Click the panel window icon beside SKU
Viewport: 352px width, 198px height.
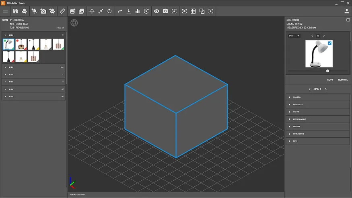(348, 20)
